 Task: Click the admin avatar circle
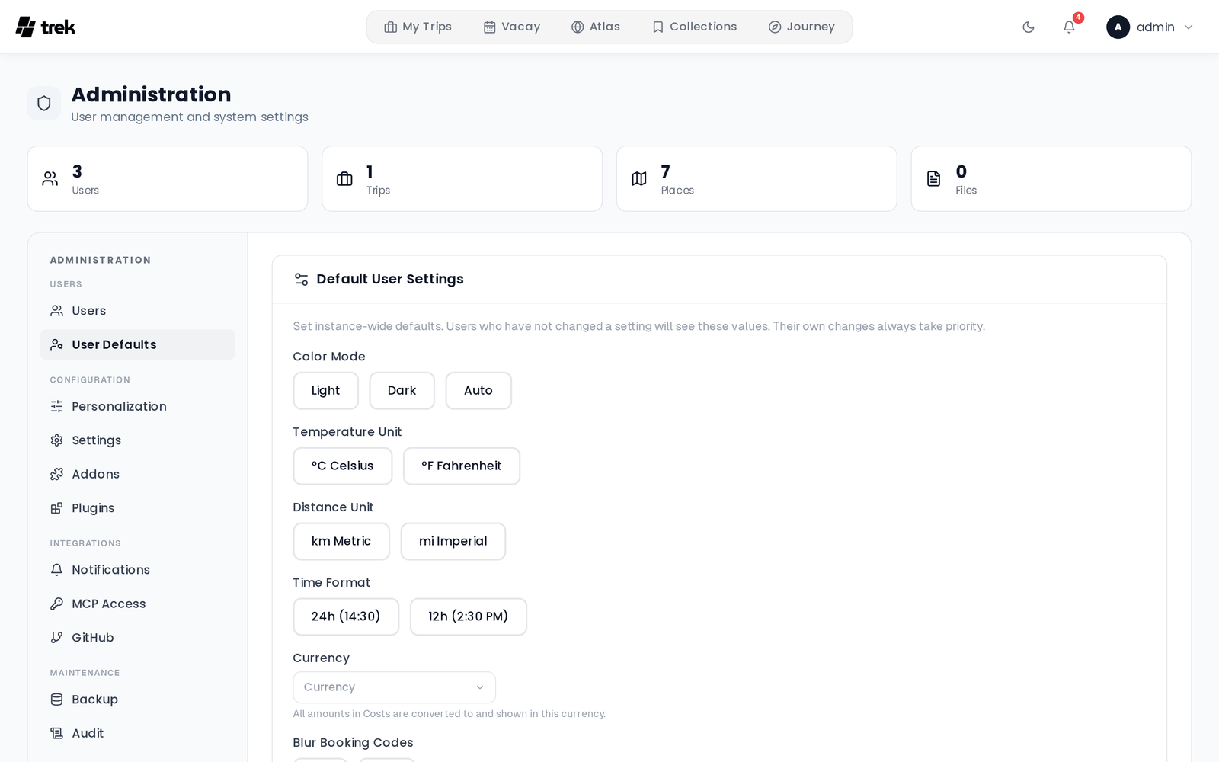pyautogui.click(x=1118, y=27)
